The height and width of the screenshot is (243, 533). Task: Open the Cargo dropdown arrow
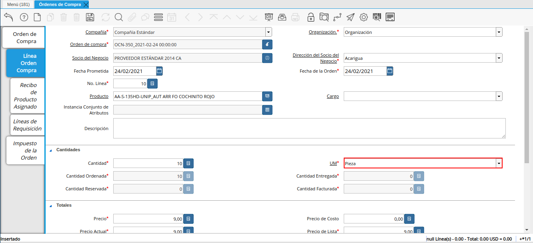point(499,96)
